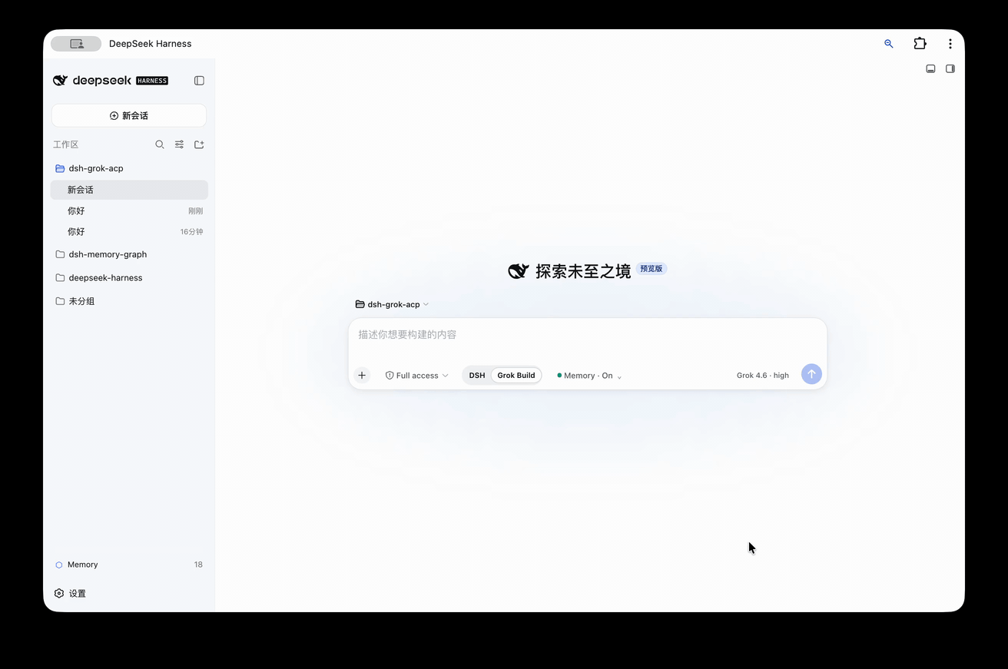Click the zoom magnifier icon in title bar
Viewport: 1008px width, 669px height.
pos(889,44)
